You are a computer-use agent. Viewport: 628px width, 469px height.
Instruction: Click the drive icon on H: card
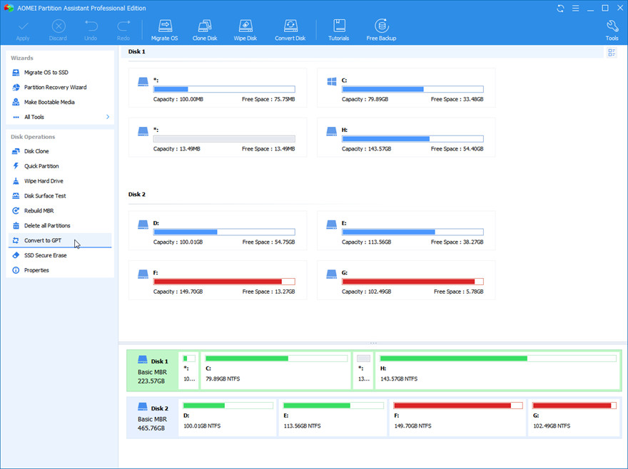[332, 131]
